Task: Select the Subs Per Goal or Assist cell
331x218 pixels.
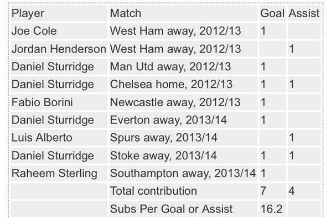Action: [183, 209]
